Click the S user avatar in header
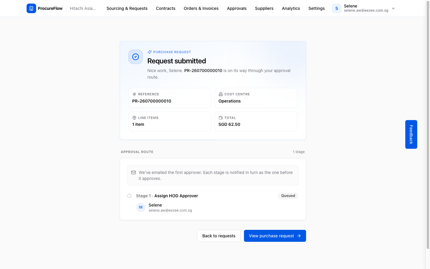 (x=337, y=8)
